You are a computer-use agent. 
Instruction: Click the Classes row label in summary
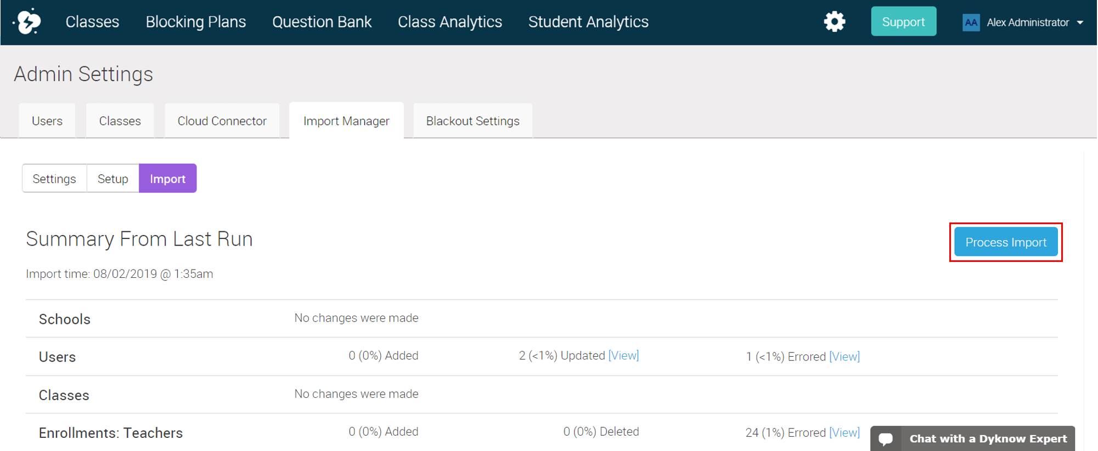[x=64, y=395]
